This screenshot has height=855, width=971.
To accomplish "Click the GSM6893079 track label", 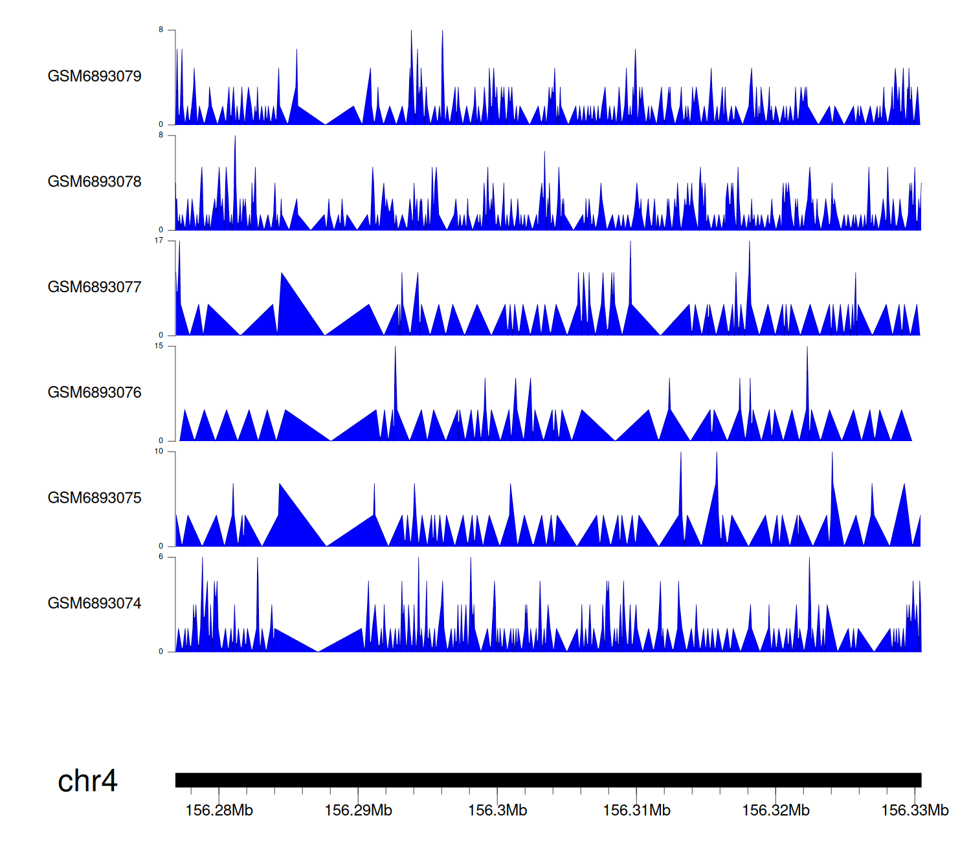I will click(95, 76).
